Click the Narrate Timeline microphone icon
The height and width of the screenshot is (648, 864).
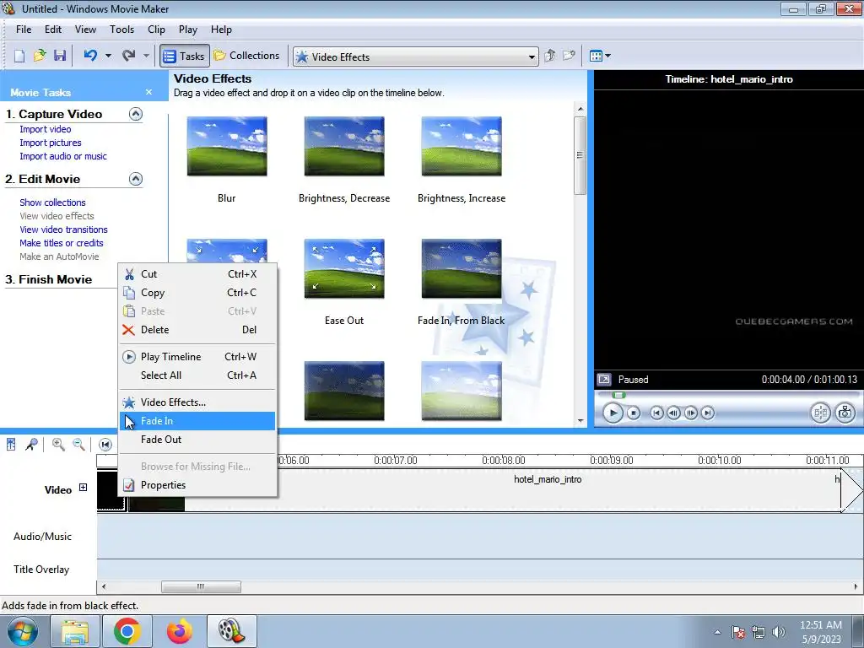pyautogui.click(x=31, y=444)
